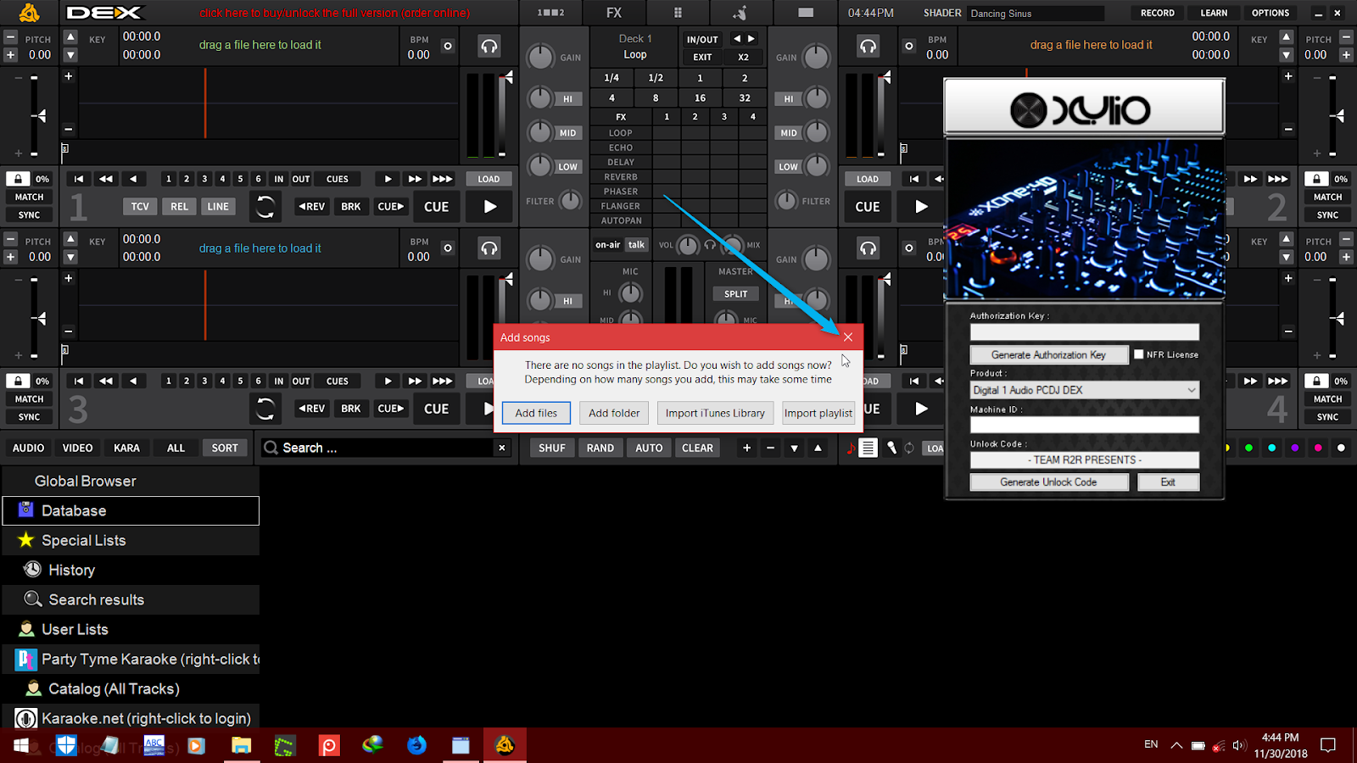This screenshot has height=763, width=1357.
Task: Toggle deck 1 headphone cue
Action: coord(489,46)
